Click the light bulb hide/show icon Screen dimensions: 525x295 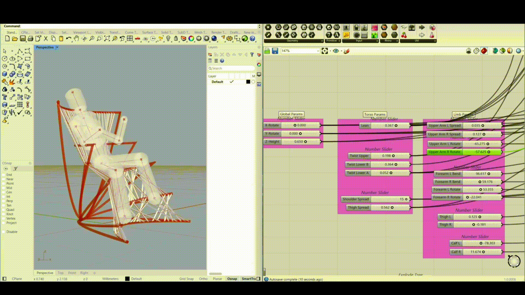(x=168, y=39)
